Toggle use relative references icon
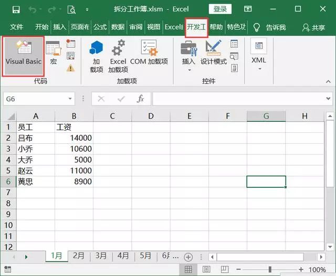 pos(70,56)
